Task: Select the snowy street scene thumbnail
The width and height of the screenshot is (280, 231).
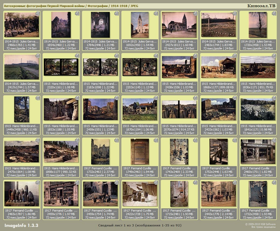Action: click(140, 194)
